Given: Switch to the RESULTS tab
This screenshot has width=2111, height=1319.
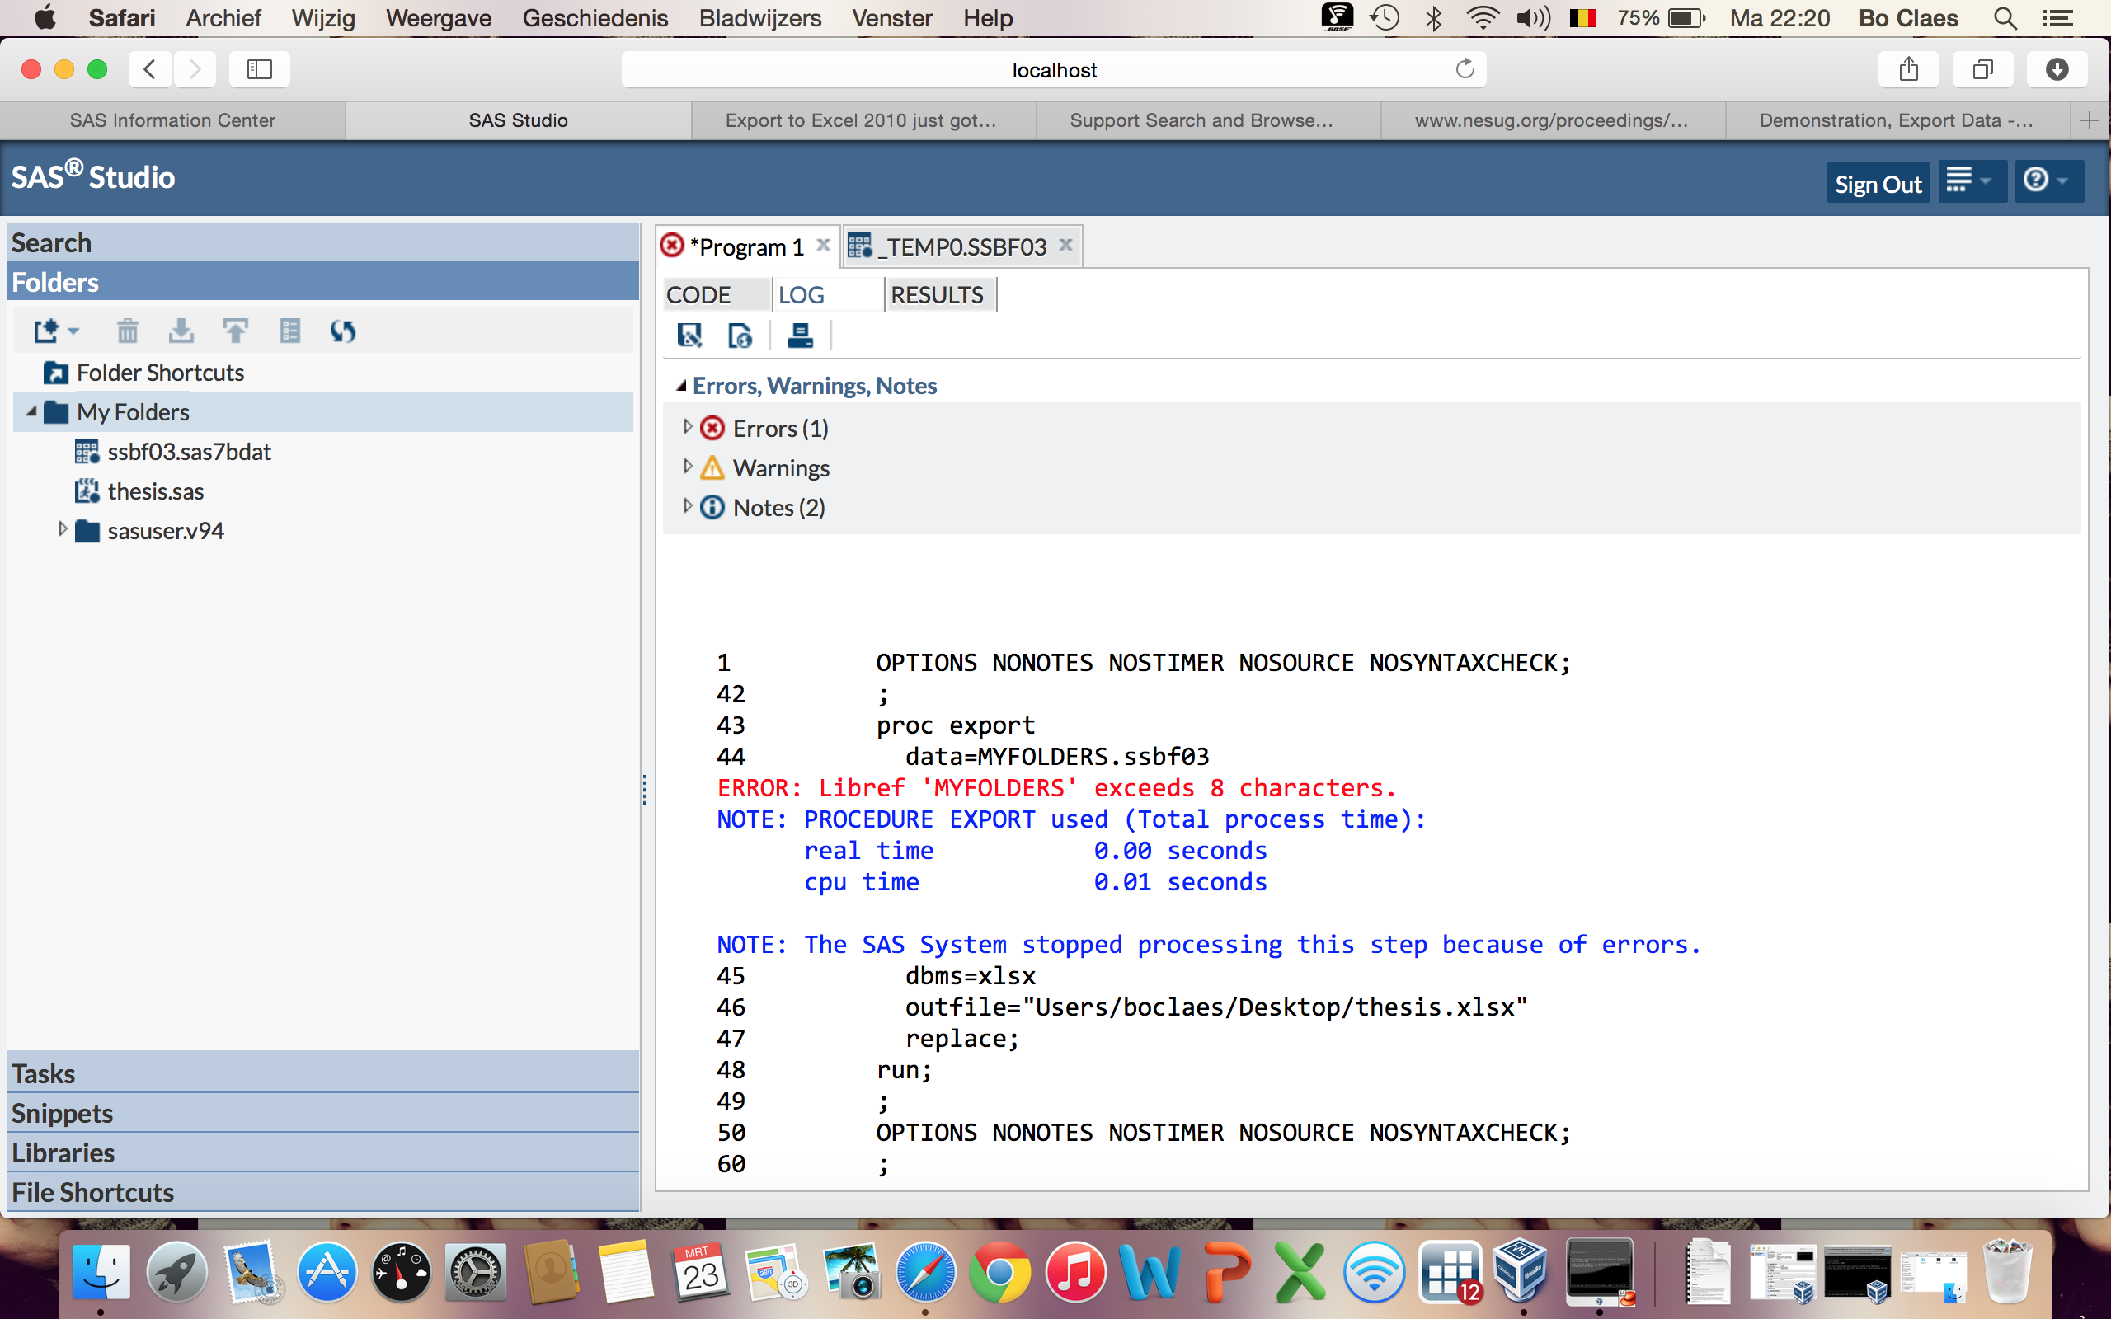Looking at the screenshot, I should coord(939,295).
